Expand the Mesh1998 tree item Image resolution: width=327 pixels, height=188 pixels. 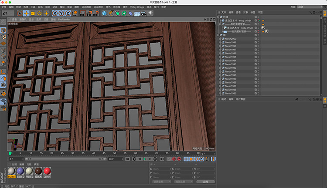[x=220, y=46]
